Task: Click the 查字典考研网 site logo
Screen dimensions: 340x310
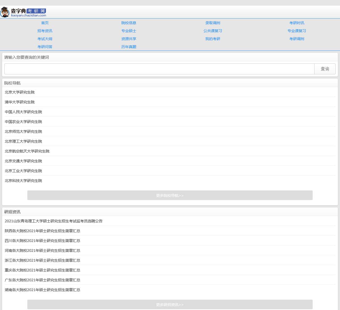Action: [23, 12]
